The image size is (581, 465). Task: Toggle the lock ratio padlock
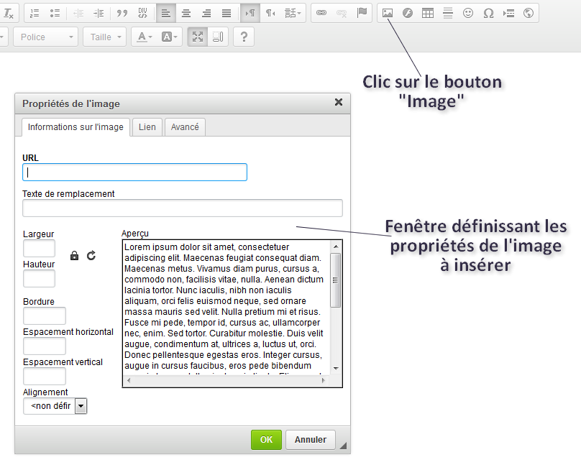pos(74,255)
